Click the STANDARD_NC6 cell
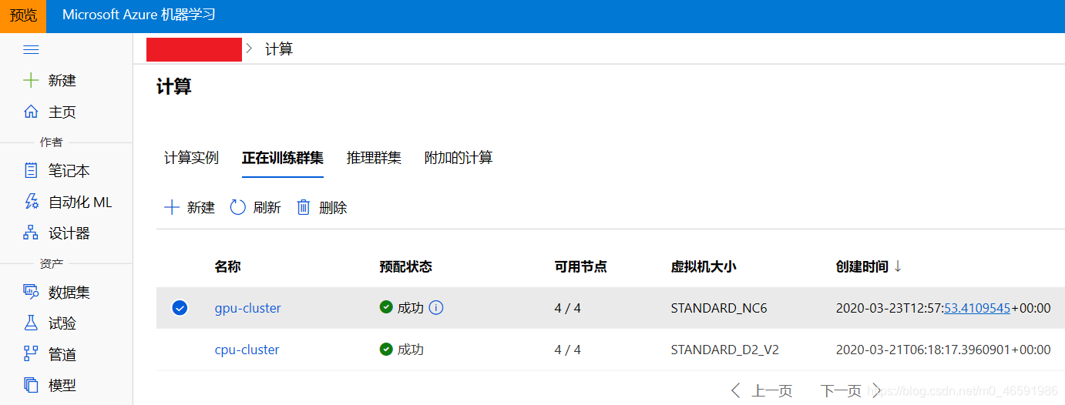Screen dimensions: 1065x405 pyautogui.click(x=719, y=308)
